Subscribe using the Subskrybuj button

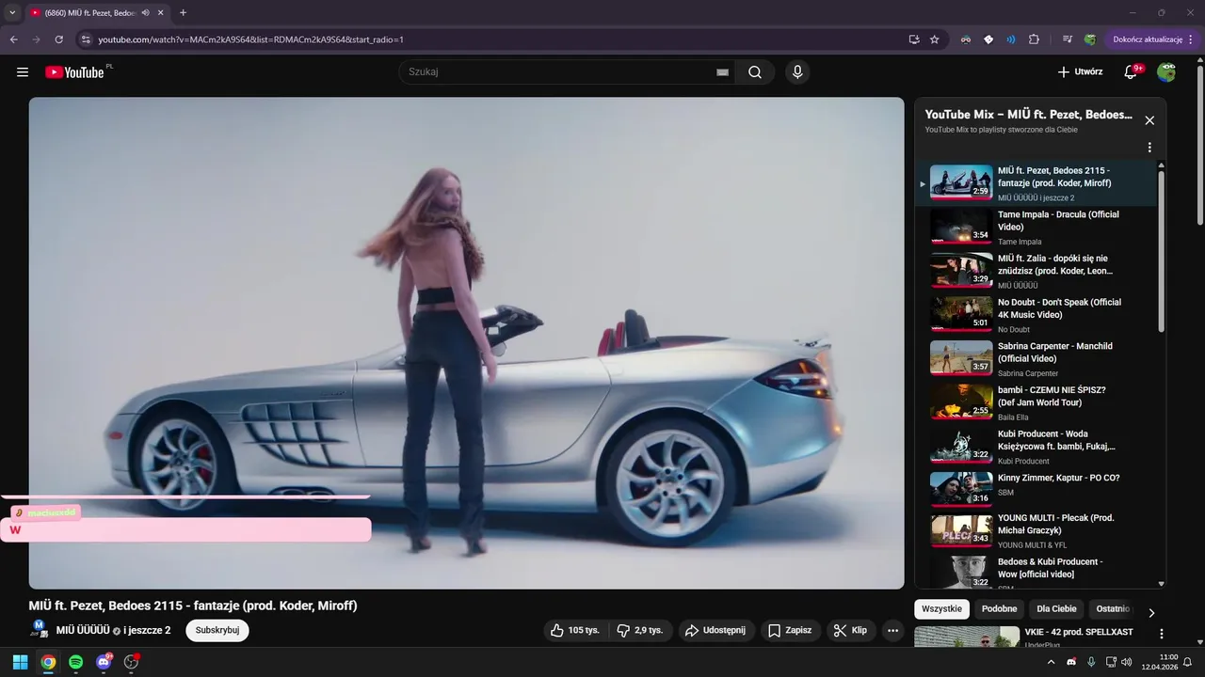click(217, 630)
